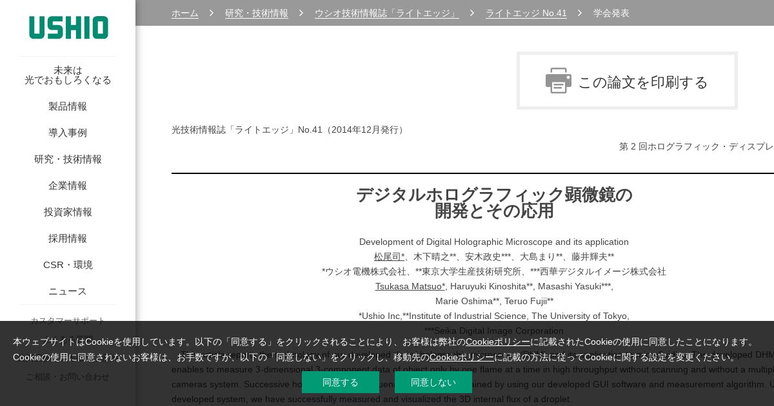
Task: Click the 同意しない cookie button
Action: (x=433, y=382)
